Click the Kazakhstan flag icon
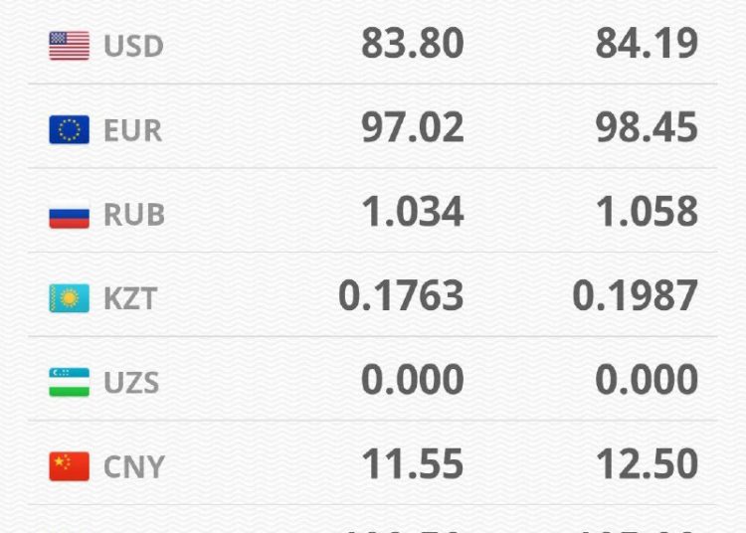Screen dimensions: 746x533 tap(69, 298)
